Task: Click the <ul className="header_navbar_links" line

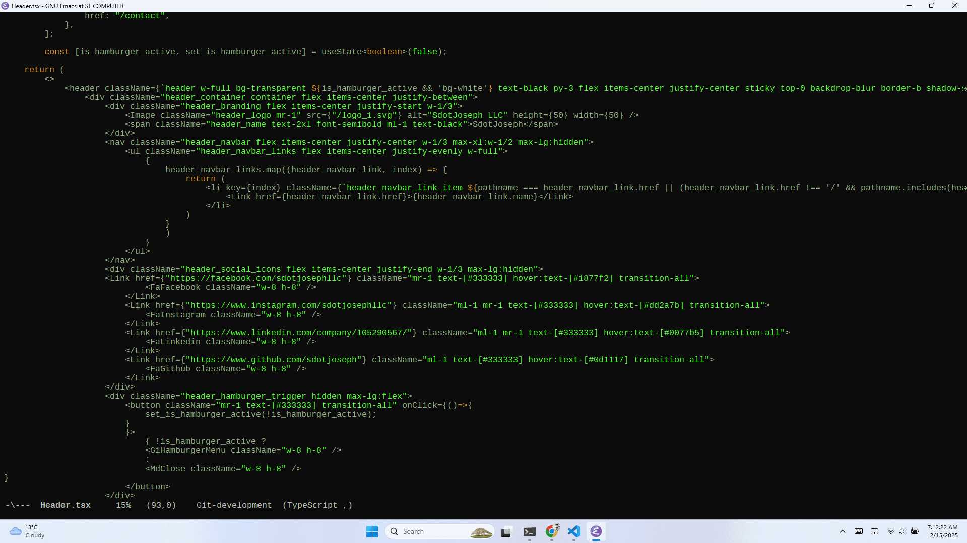Action: tap(316, 151)
